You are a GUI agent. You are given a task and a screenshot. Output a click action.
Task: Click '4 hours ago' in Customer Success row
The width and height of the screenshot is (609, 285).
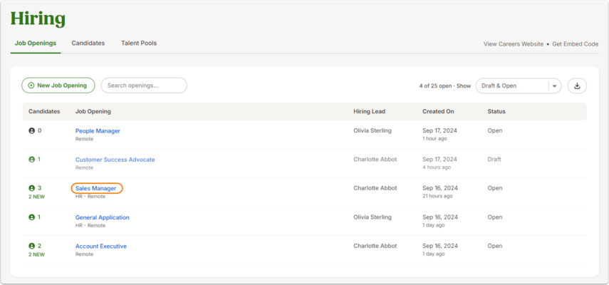coord(437,167)
